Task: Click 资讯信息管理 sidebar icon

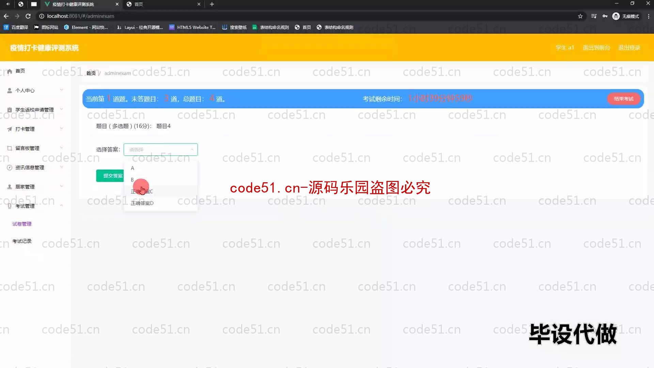Action: (x=10, y=167)
